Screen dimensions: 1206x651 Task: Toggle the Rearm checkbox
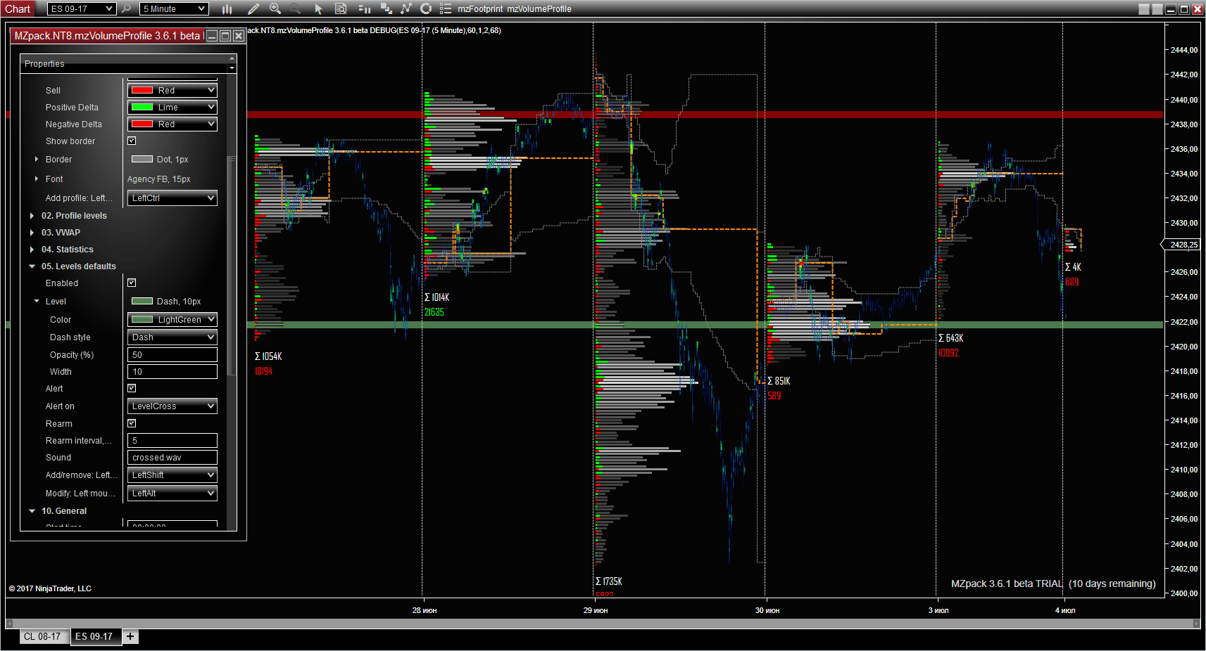[132, 423]
